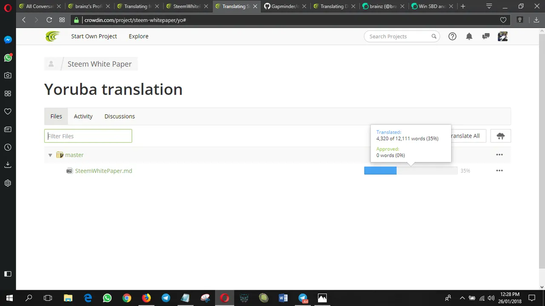Open the Windows action center
This screenshot has height=306, width=545.
(x=532, y=298)
